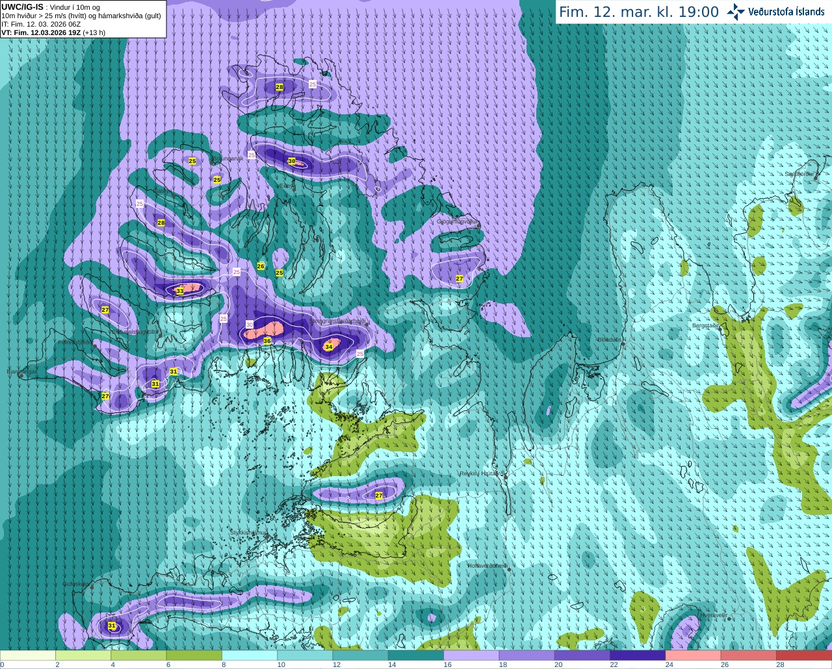Select the 22–24 m/s dark indigo legend swatch
This screenshot has height=669, width=832.
coord(638,655)
